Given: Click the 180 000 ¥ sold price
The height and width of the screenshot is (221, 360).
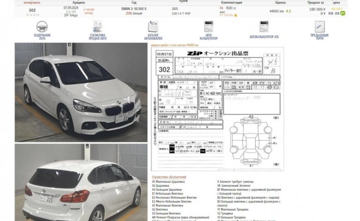Looking at the screenshot, I should (317, 9).
